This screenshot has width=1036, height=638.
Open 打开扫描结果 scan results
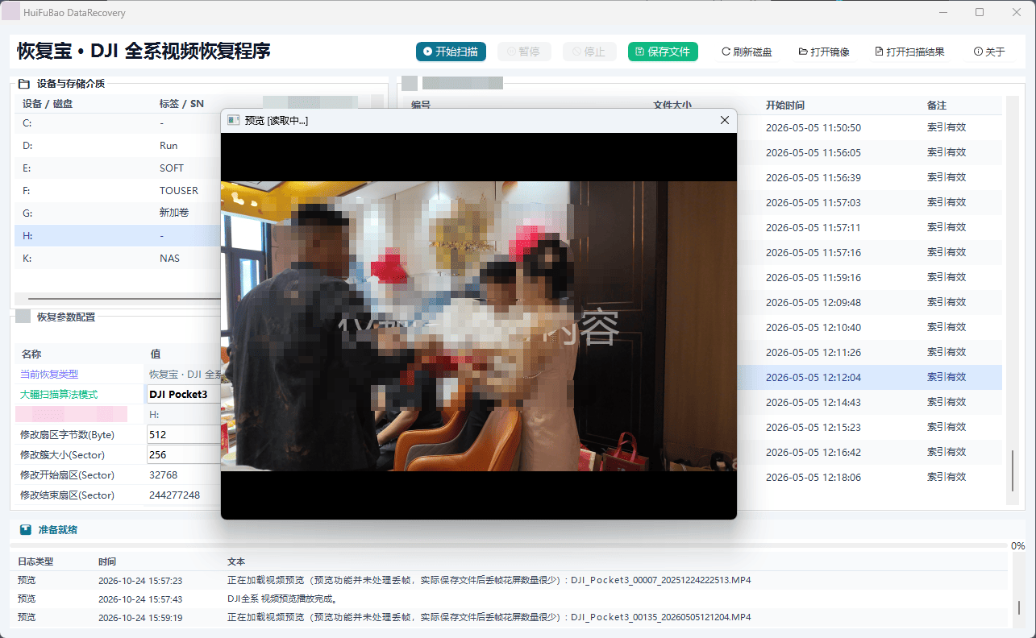click(909, 52)
